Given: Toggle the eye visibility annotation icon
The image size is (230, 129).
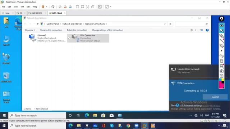Looking at the screenshot, I should pyautogui.click(x=221, y=25).
